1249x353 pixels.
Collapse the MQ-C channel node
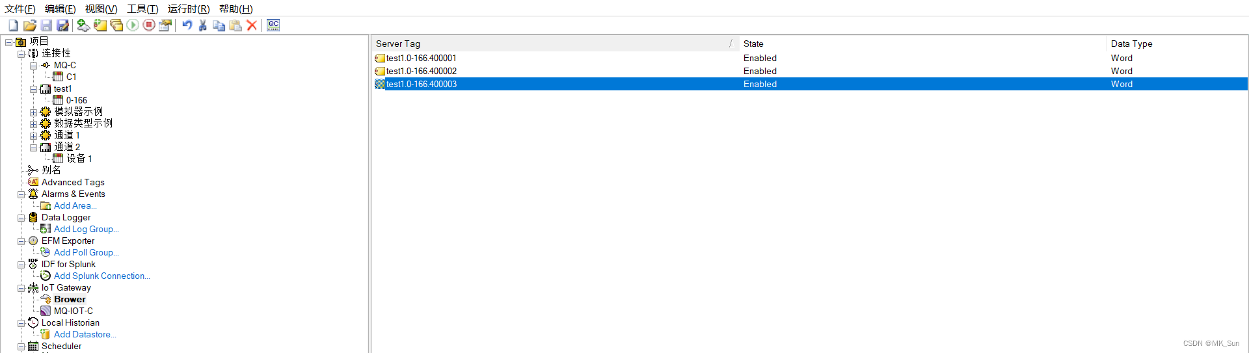pos(33,66)
